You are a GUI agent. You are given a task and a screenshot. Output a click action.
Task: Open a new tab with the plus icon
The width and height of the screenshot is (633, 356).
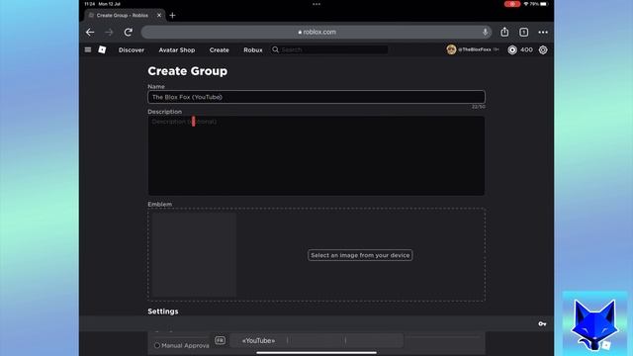click(x=172, y=16)
